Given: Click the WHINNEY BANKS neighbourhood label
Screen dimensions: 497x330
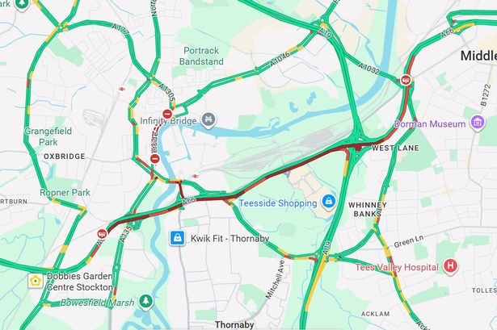Looking at the screenshot, I should 368,210.
